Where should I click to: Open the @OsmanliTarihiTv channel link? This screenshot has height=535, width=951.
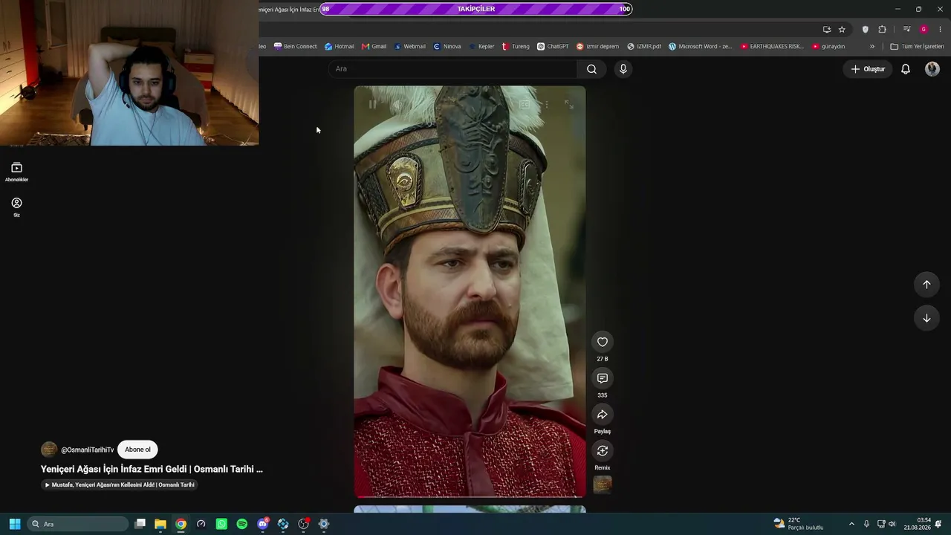click(88, 450)
